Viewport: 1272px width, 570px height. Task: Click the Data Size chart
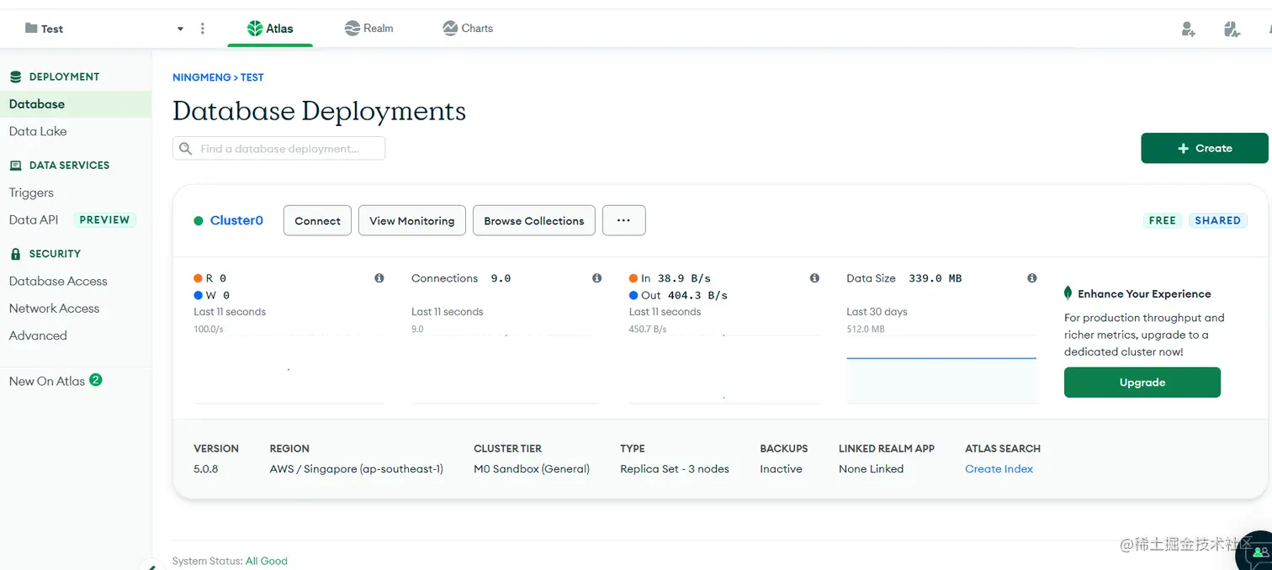(x=941, y=370)
